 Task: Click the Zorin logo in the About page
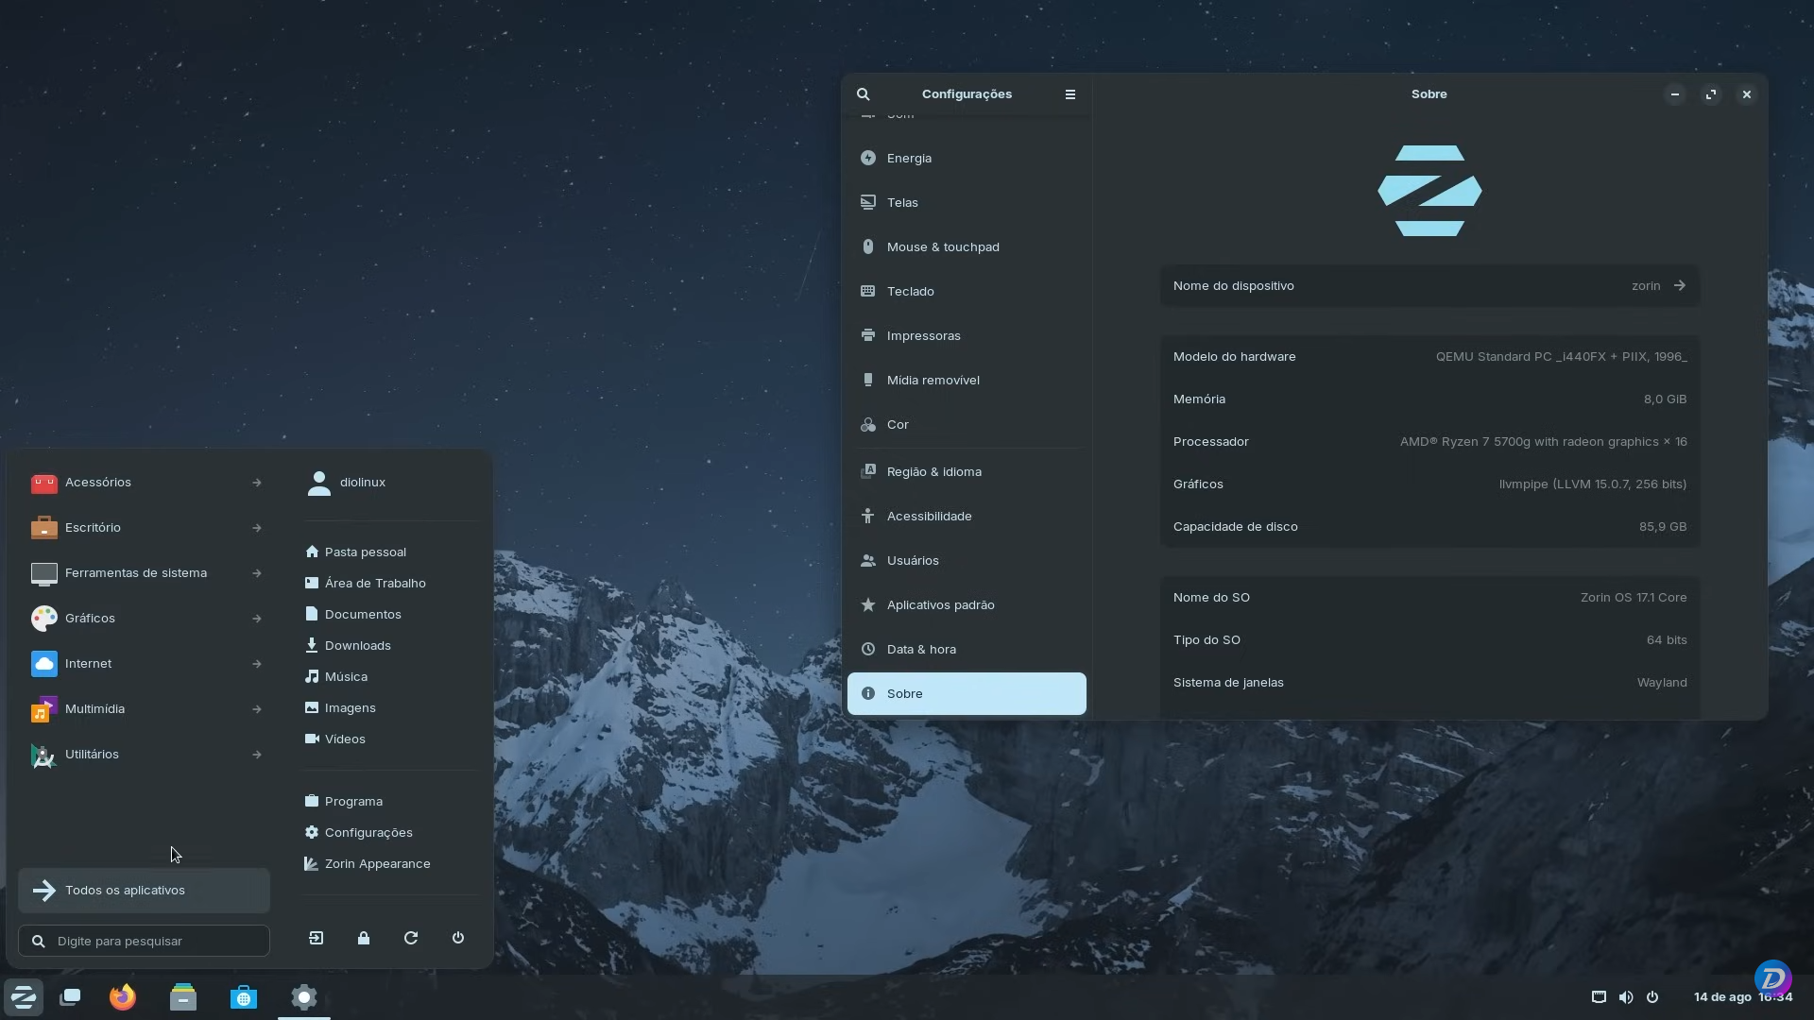pos(1429,191)
